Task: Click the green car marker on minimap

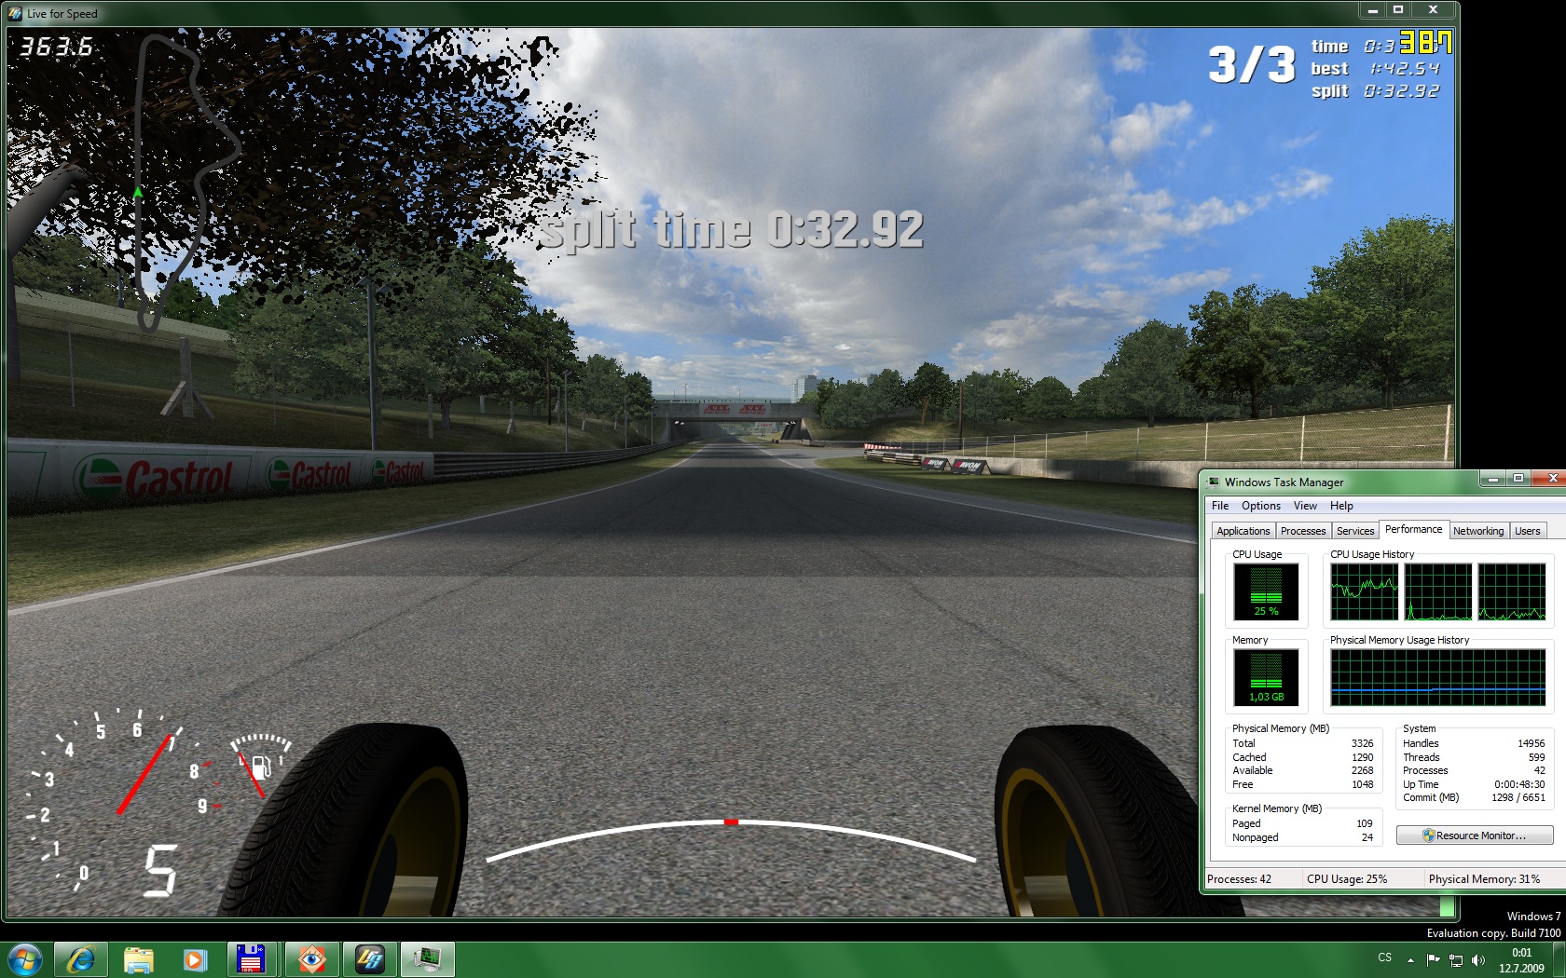Action: (138, 192)
